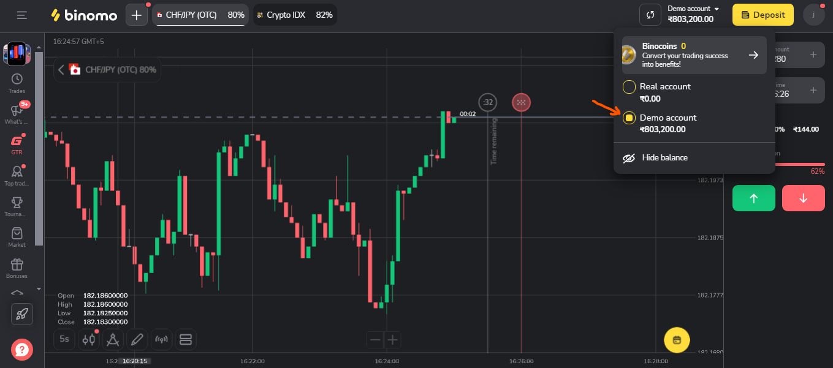This screenshot has height=368, width=833.
Task: Open the Market shopping bag icon
Action: pos(17,233)
